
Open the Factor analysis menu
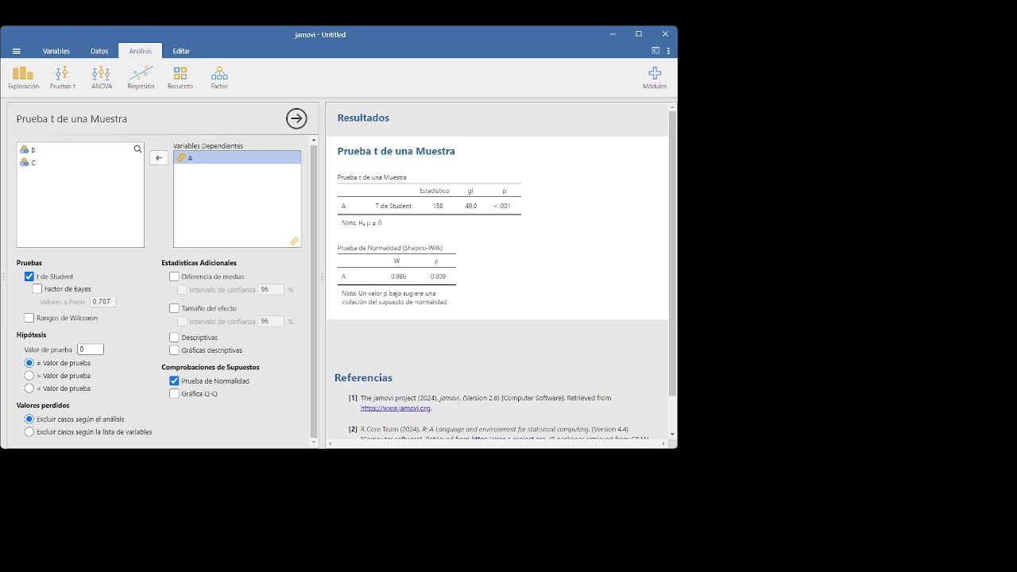219,77
